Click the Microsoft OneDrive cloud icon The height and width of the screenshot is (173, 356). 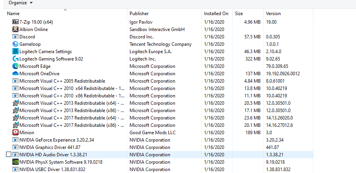(15, 74)
